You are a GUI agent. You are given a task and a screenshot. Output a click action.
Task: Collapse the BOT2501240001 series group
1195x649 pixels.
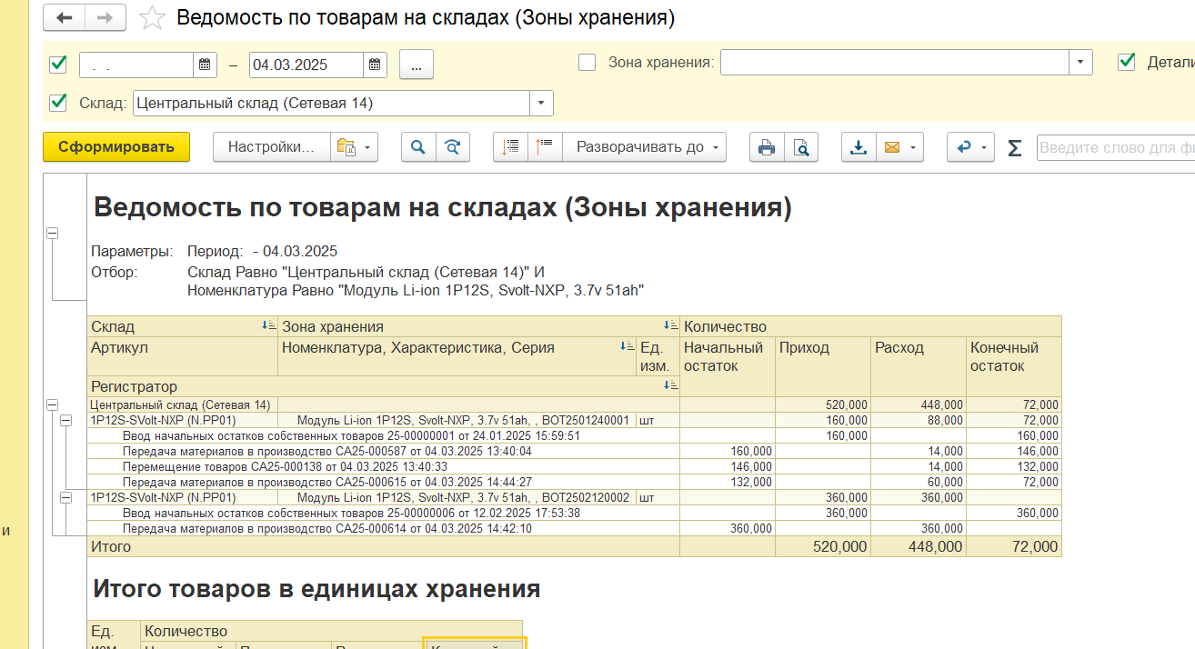tap(65, 420)
